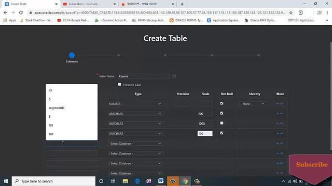This screenshot has width=332, height=186.
Task: Open RMAN Backup Arch... bookmark
Action: [149, 20]
